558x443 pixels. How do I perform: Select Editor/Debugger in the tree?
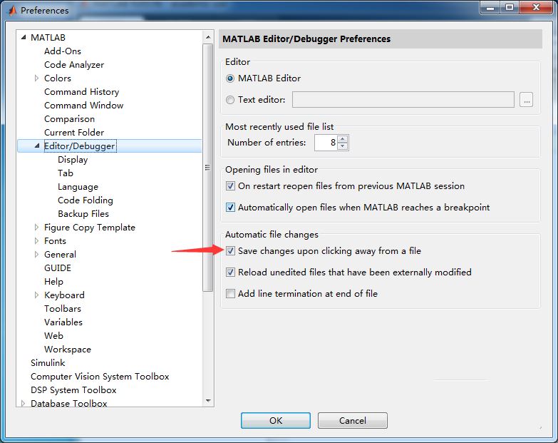[80, 146]
